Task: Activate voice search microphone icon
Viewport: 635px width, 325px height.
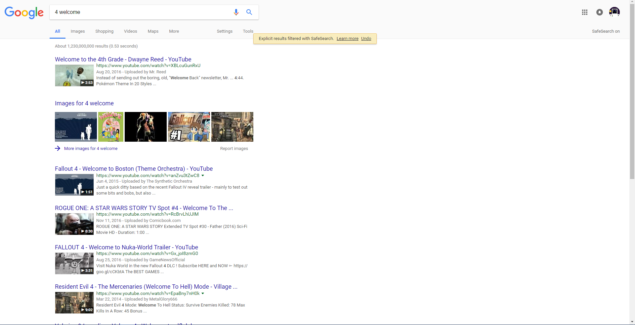Action: 236,12
